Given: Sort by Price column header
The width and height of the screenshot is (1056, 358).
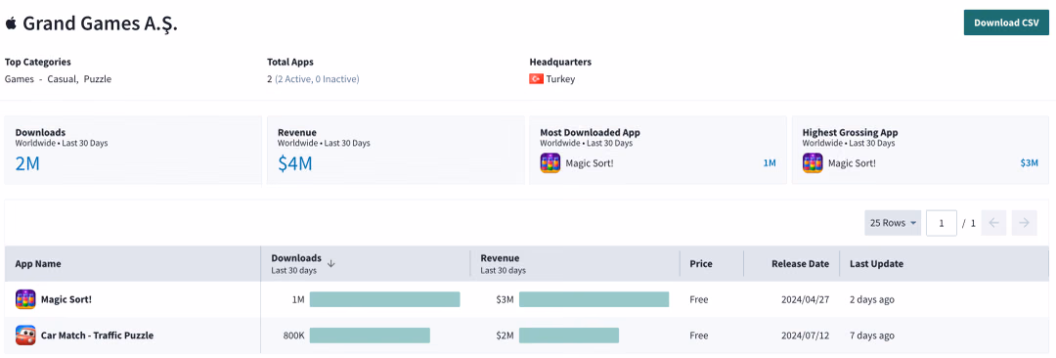Looking at the screenshot, I should tap(701, 264).
